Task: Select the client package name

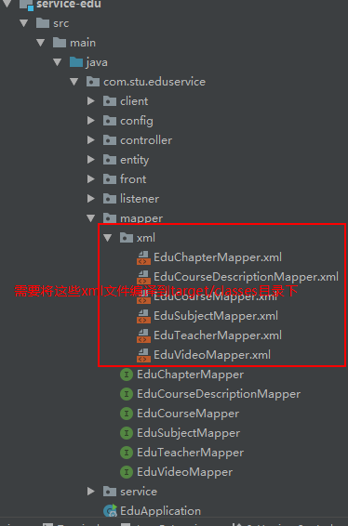Action: (x=134, y=101)
